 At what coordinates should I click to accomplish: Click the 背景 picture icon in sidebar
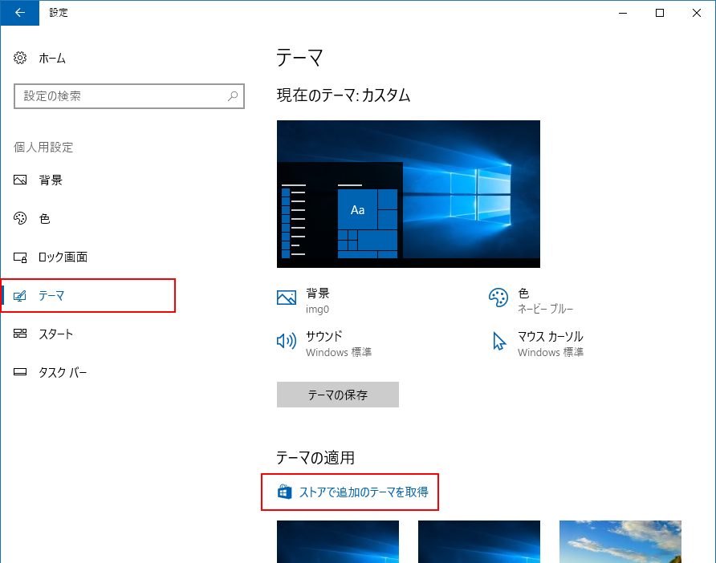20,180
